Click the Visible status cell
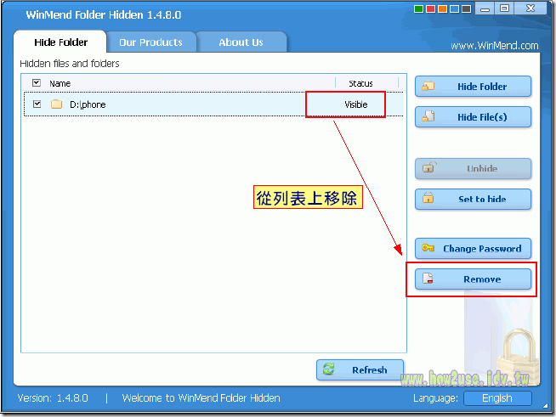Screen dimensions: 556x417 (x=356, y=104)
